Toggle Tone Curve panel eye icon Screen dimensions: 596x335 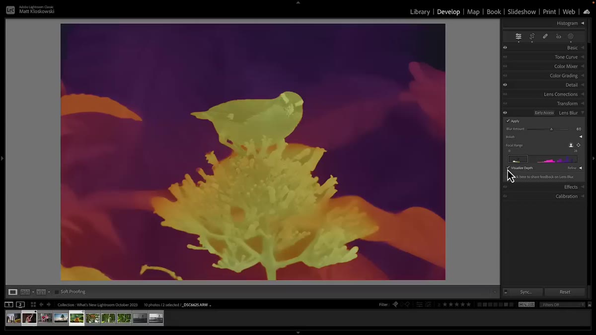[x=505, y=57]
